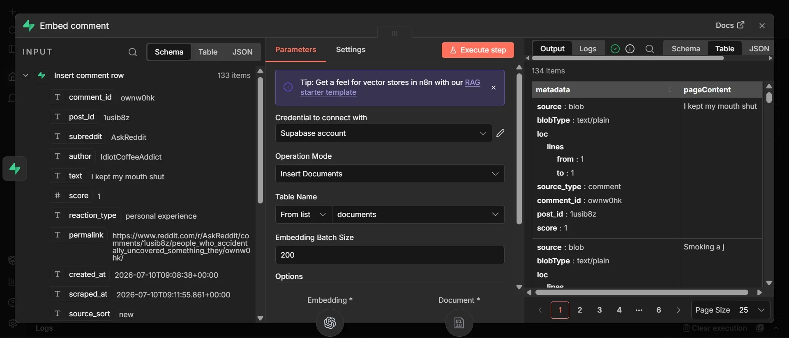Switch input view to JSON

coord(242,52)
